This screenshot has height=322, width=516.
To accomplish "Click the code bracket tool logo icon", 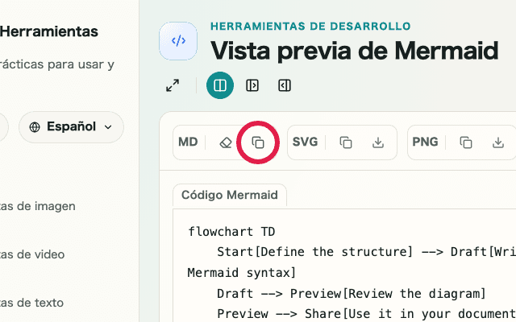I will (x=178, y=41).
